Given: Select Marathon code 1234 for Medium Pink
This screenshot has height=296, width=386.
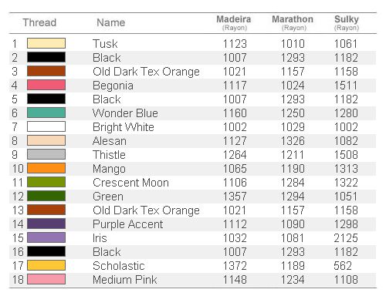Looking at the screenshot, I should (293, 280).
